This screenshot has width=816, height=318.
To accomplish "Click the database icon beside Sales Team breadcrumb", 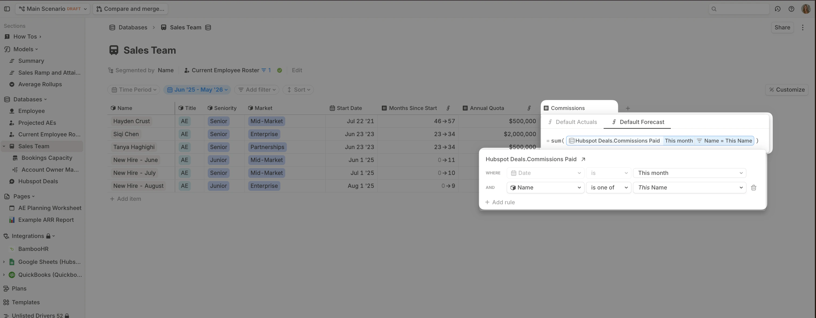I will [x=208, y=27].
